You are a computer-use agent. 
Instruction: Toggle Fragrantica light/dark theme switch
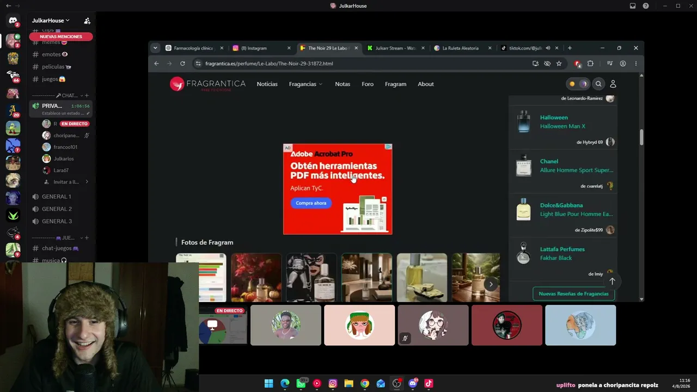pyautogui.click(x=578, y=84)
